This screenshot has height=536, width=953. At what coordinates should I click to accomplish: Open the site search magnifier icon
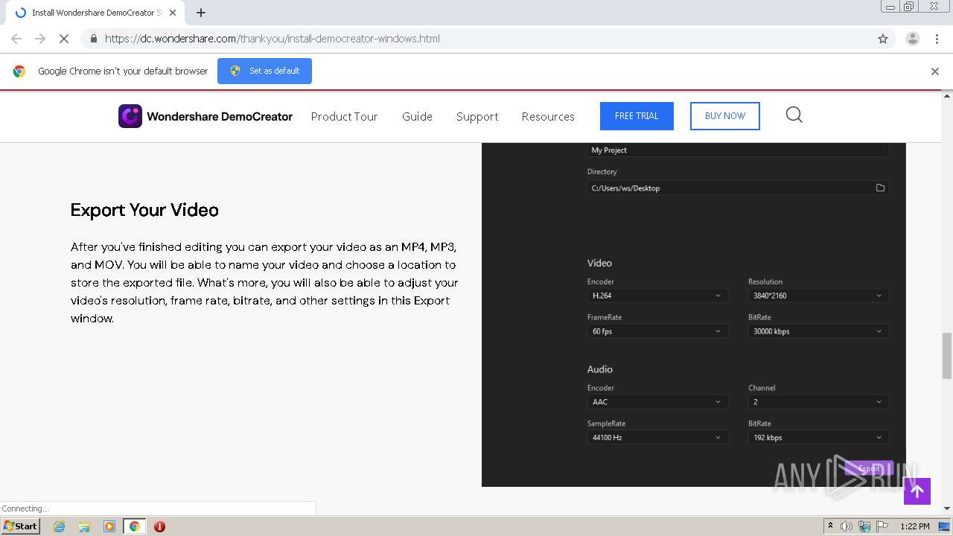tap(794, 115)
